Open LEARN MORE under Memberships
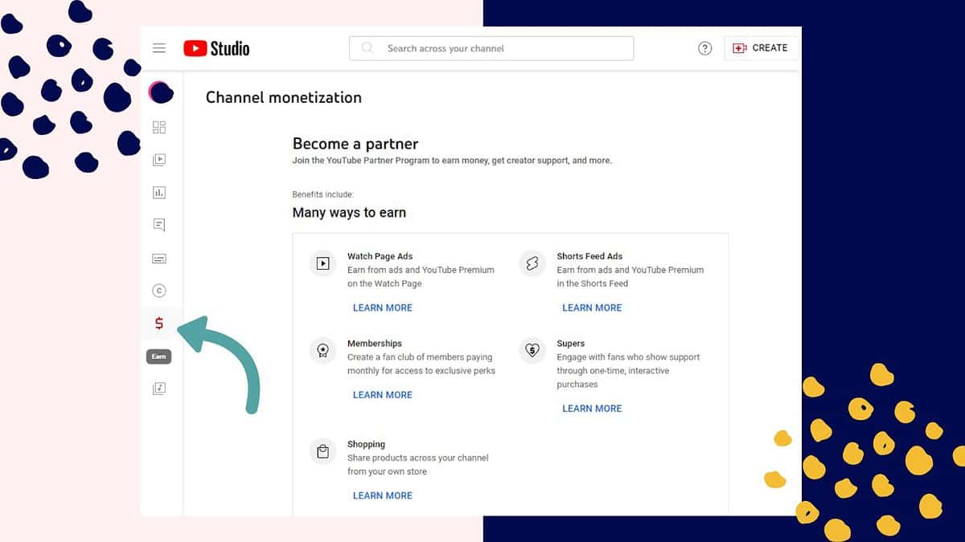The height and width of the screenshot is (542, 965). [x=383, y=394]
